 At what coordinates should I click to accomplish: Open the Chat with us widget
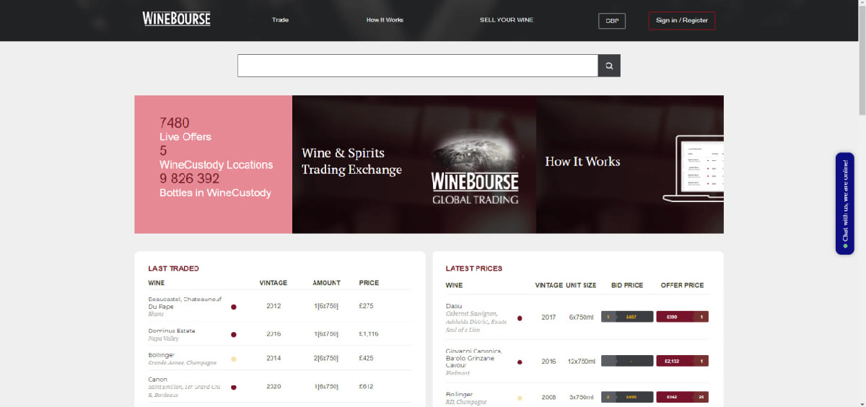[x=844, y=203]
